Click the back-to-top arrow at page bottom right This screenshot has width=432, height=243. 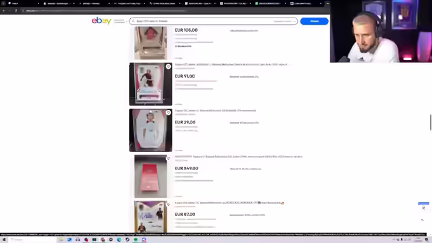(422, 220)
